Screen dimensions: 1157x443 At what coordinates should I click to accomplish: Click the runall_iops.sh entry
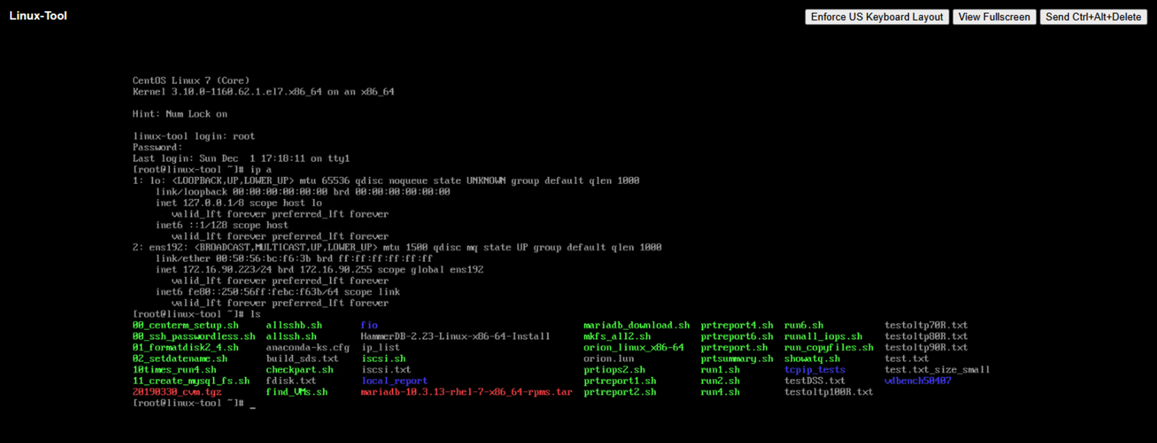[x=823, y=336]
